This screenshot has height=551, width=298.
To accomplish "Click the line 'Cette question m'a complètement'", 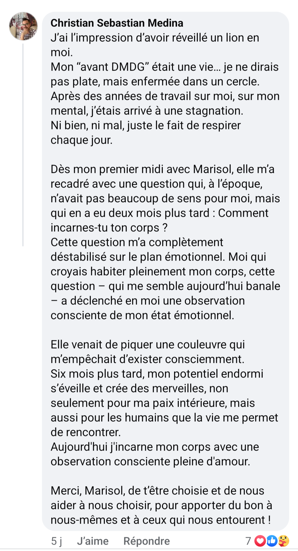I will pyautogui.click(x=137, y=242).
